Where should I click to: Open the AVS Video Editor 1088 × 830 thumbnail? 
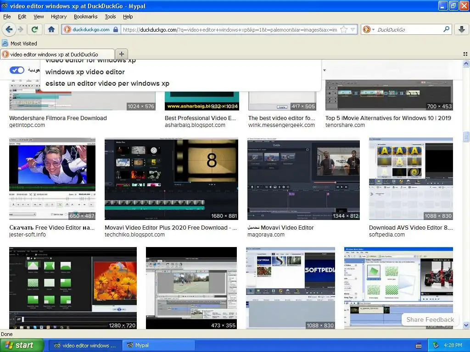coord(411,179)
